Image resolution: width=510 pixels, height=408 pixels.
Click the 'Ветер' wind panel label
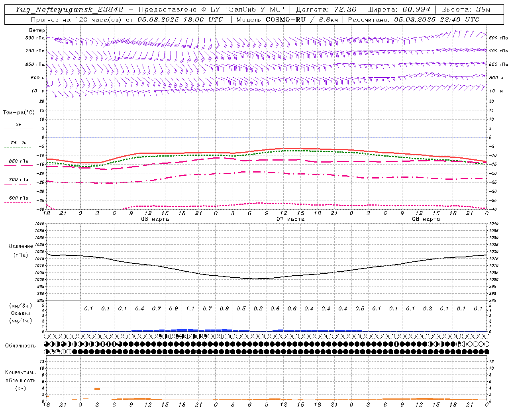pos(37,30)
